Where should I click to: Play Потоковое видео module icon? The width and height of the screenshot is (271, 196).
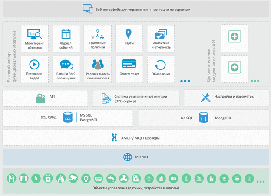(x=34, y=64)
